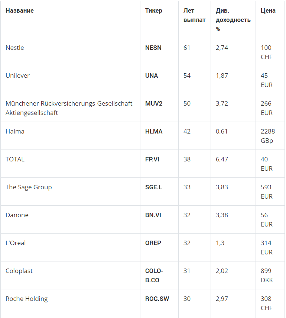Click the BN.VI ticker for Danone
This screenshot has width=286, height=318.
coord(153,215)
